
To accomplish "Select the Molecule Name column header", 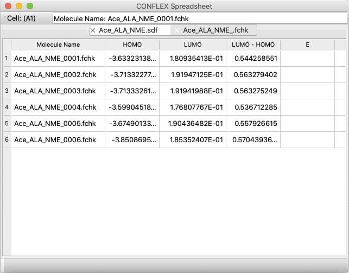I will [x=58, y=45].
